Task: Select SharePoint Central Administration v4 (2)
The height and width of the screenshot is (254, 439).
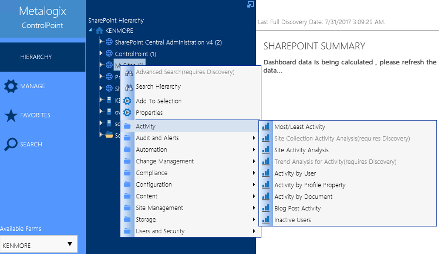Action: (x=168, y=42)
